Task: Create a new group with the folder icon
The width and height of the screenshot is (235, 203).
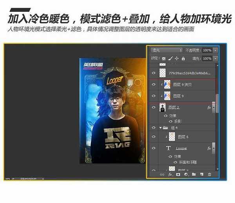Action: coord(194,174)
